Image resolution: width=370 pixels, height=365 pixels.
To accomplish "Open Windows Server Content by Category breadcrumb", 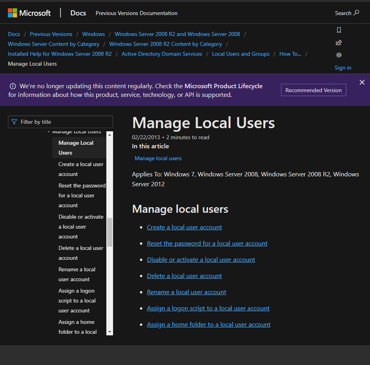I will pyautogui.click(x=54, y=44).
